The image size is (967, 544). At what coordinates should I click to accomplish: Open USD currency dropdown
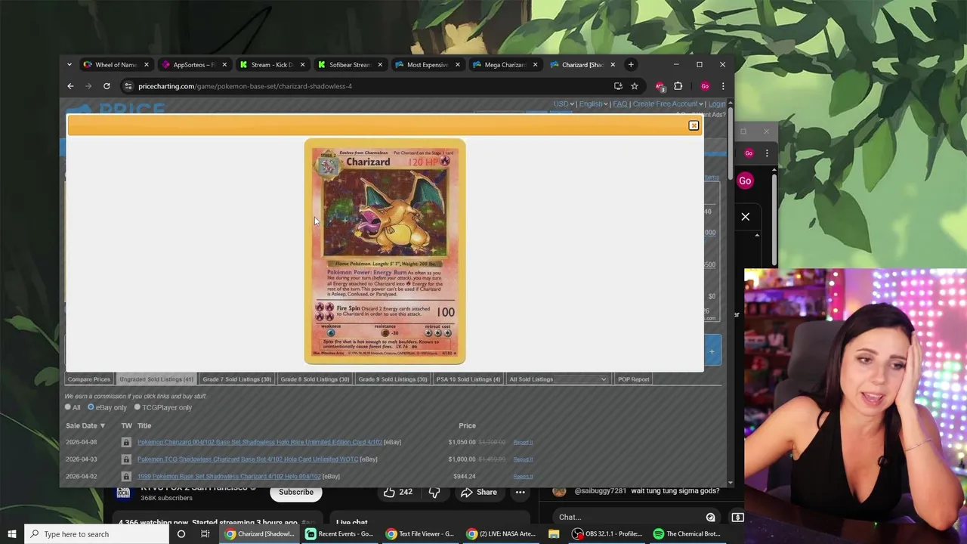coord(564,104)
